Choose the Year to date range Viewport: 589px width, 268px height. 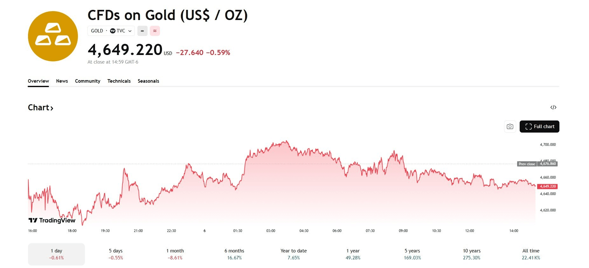click(294, 254)
